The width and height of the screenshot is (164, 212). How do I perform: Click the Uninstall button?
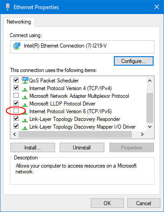[x=82, y=148]
